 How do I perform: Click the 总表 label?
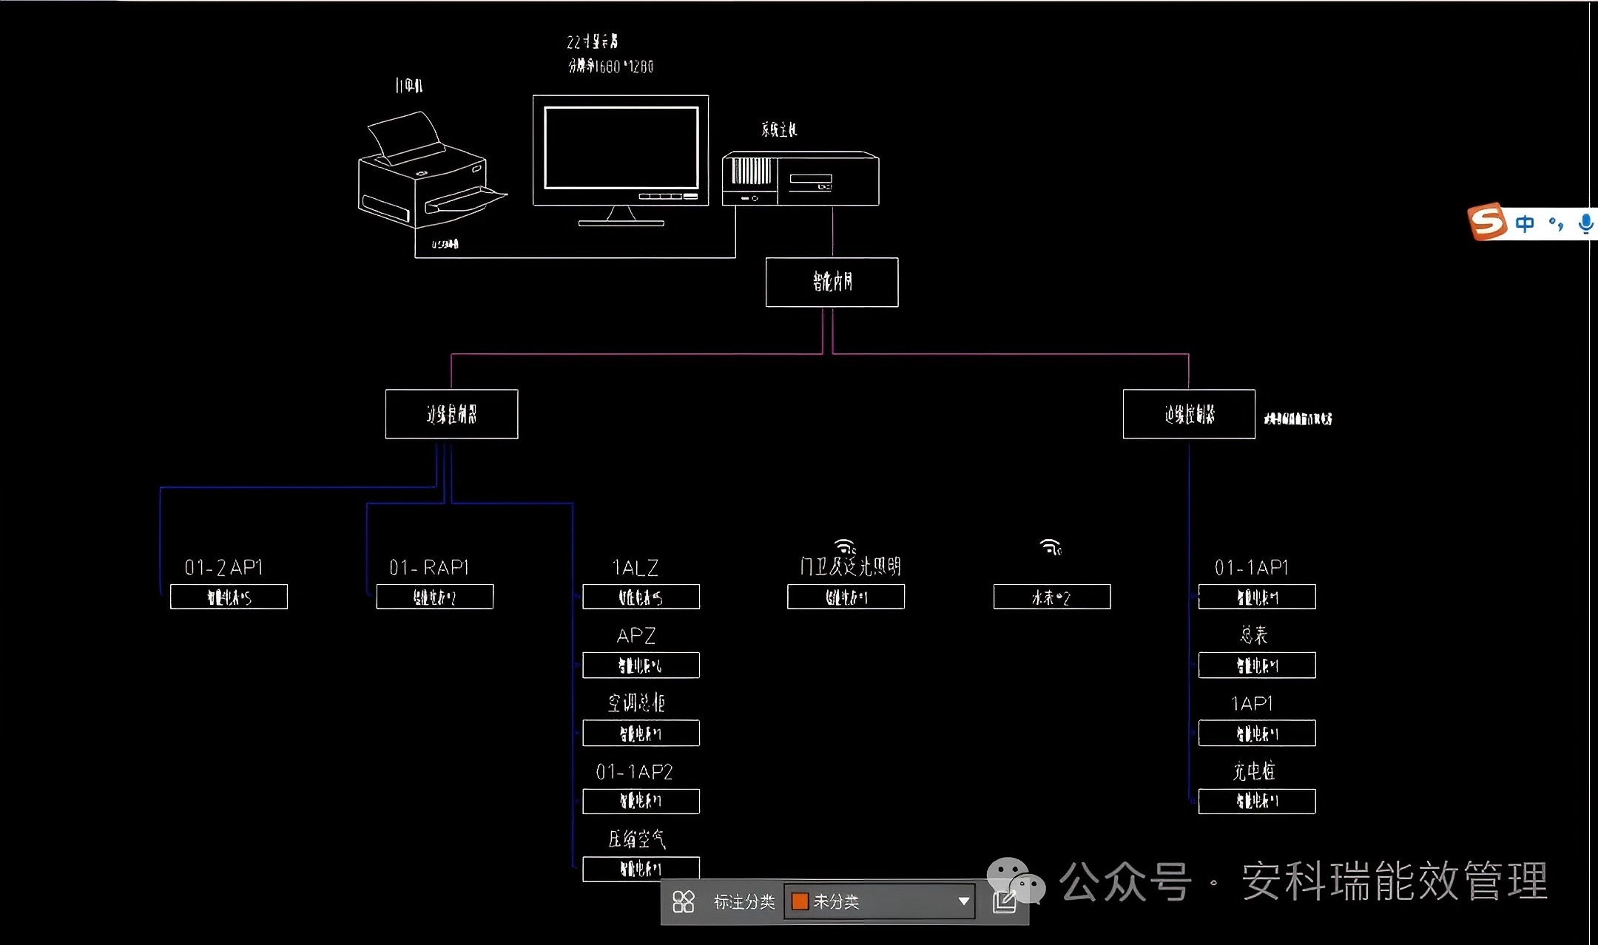click(x=1254, y=635)
